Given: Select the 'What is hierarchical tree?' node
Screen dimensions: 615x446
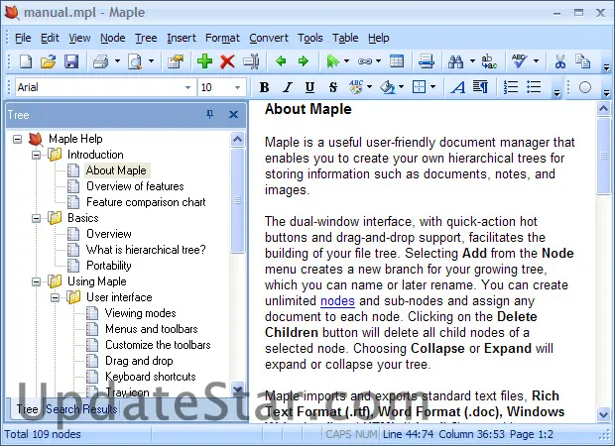Looking at the screenshot, I should [x=146, y=250].
